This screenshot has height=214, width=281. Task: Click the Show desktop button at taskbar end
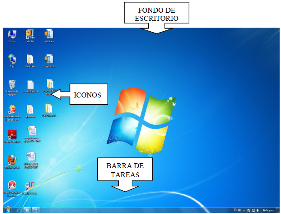click(278, 210)
